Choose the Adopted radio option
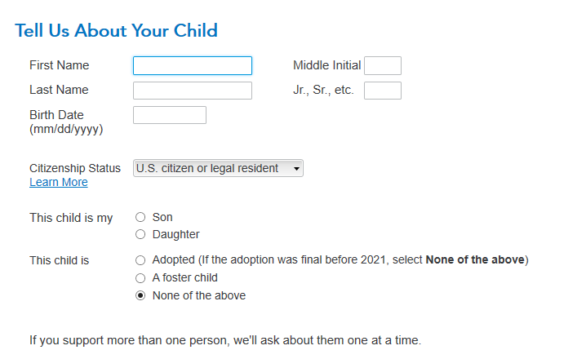586x350 pixels. [x=140, y=260]
